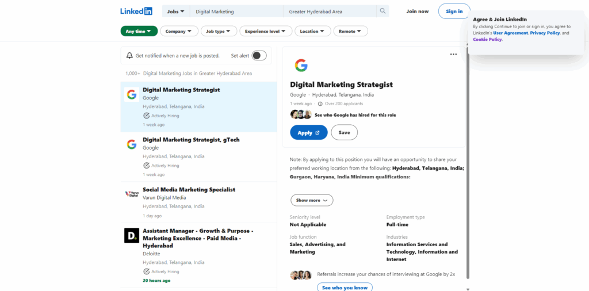Click the Over 200 applicants text

(x=344, y=104)
